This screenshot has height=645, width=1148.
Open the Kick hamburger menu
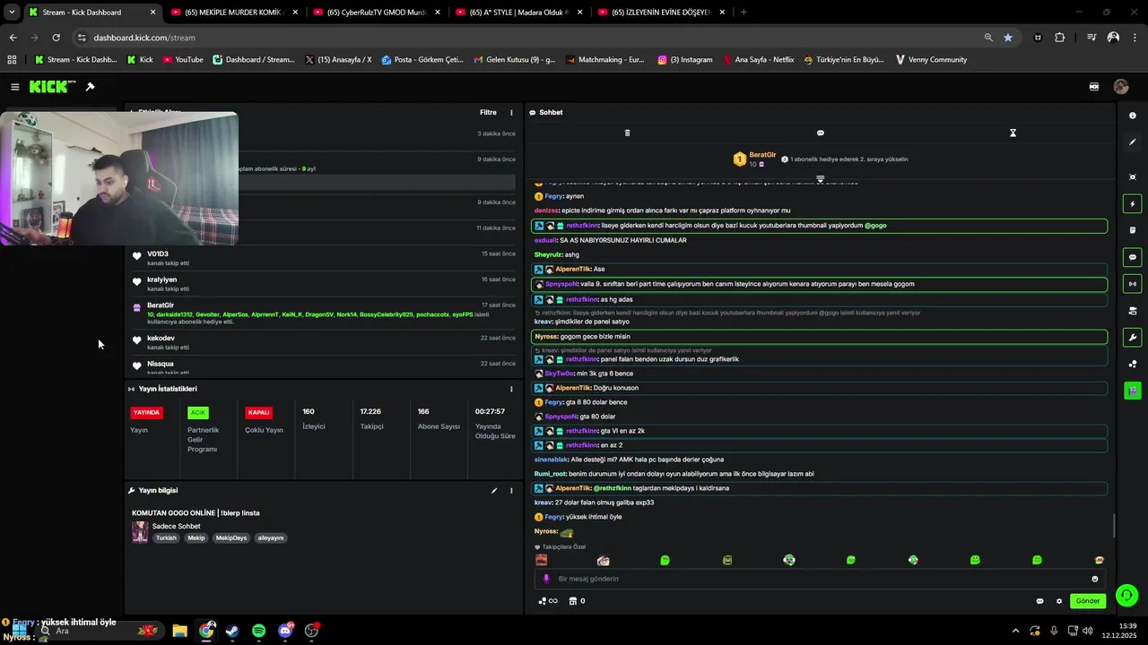tap(15, 87)
